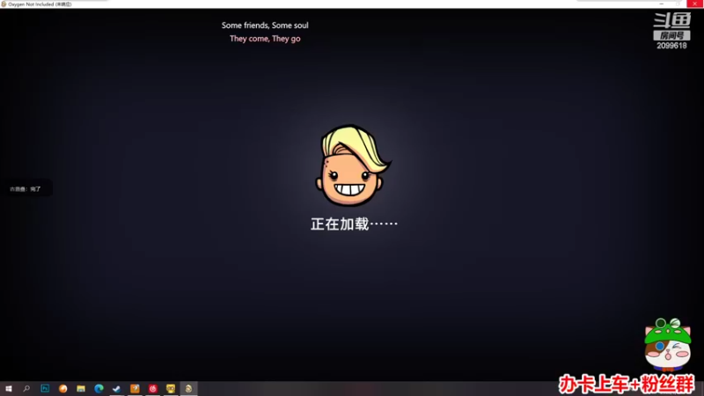
Task: Click the 正在加载 loading text
Action: pyautogui.click(x=354, y=224)
